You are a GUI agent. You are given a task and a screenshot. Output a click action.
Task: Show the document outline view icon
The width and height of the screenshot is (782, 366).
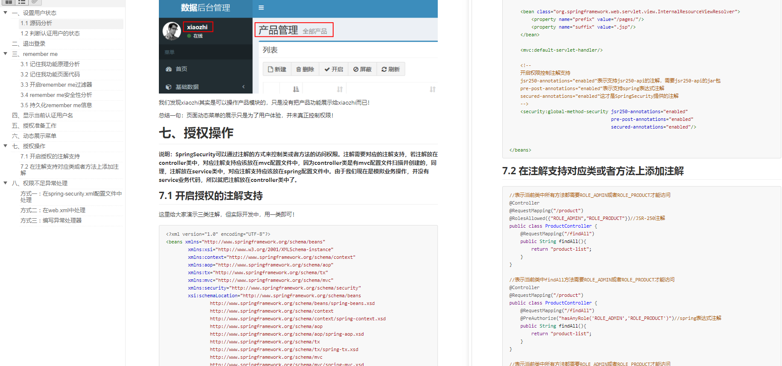tap(22, 2)
